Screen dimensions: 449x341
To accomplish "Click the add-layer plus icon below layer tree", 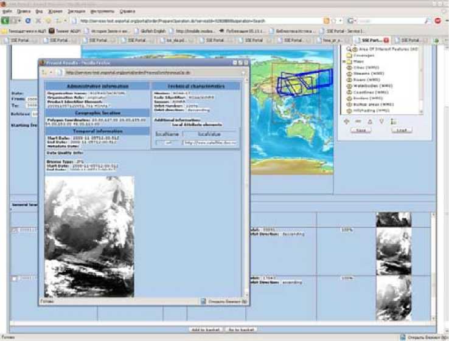I will pyautogui.click(x=346, y=122).
